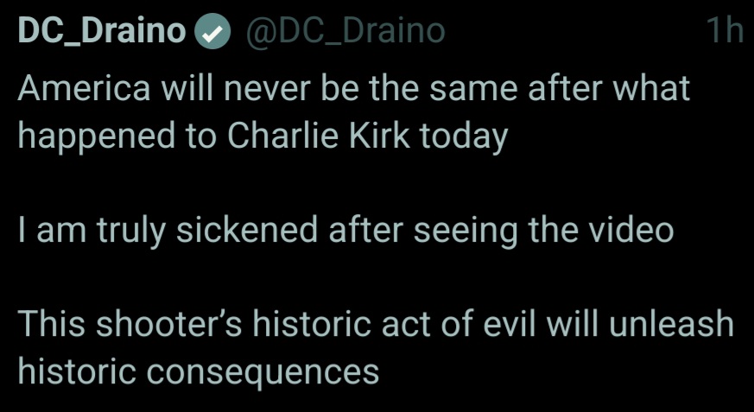Click the word 'today' in the tweet

pos(464,137)
